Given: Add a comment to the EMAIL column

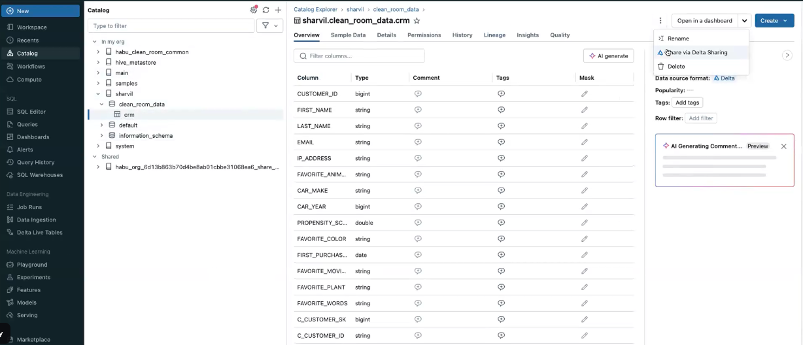Looking at the screenshot, I should [418, 142].
